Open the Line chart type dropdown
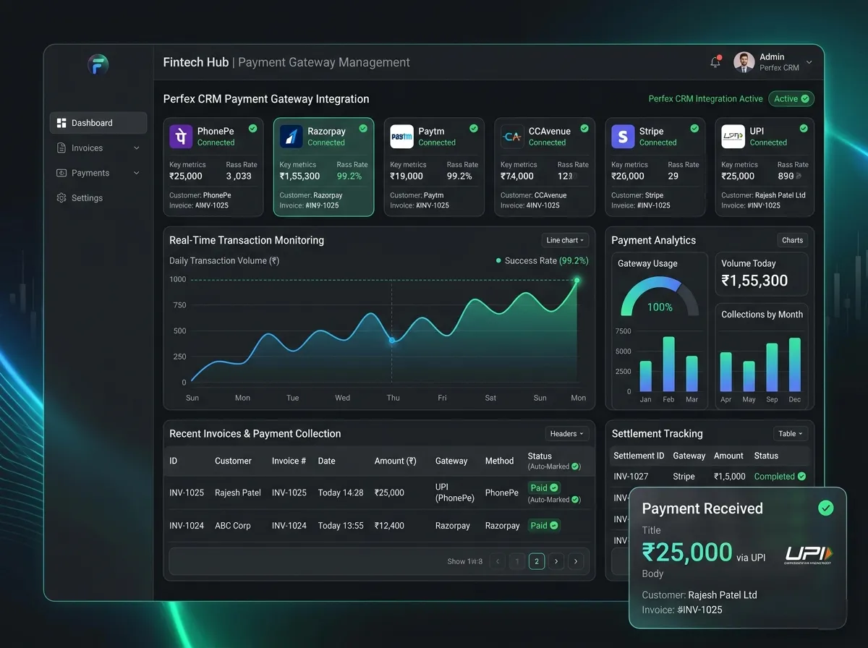Image resolution: width=868 pixels, height=648 pixels. tap(565, 239)
